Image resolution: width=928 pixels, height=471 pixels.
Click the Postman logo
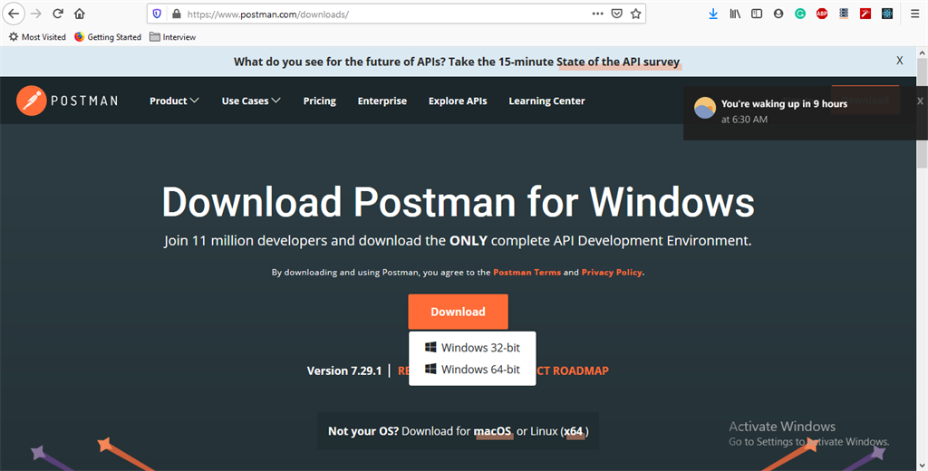[67, 101]
